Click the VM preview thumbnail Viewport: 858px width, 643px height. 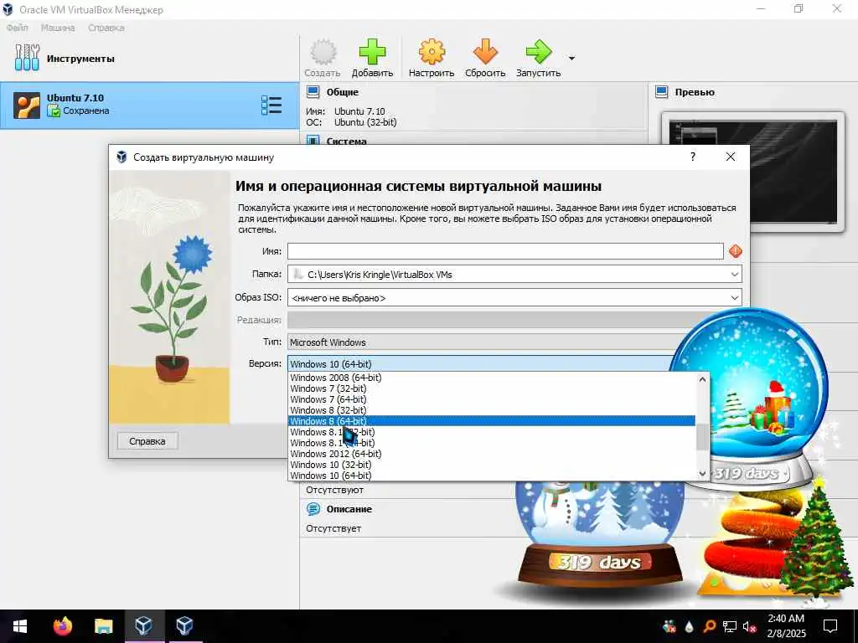(753, 172)
